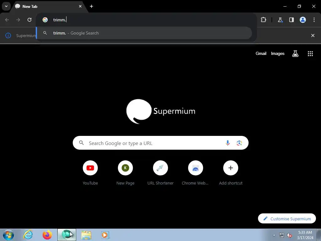Dismiss the Supermium infobar
This screenshot has width=321, height=241.
[313, 35]
